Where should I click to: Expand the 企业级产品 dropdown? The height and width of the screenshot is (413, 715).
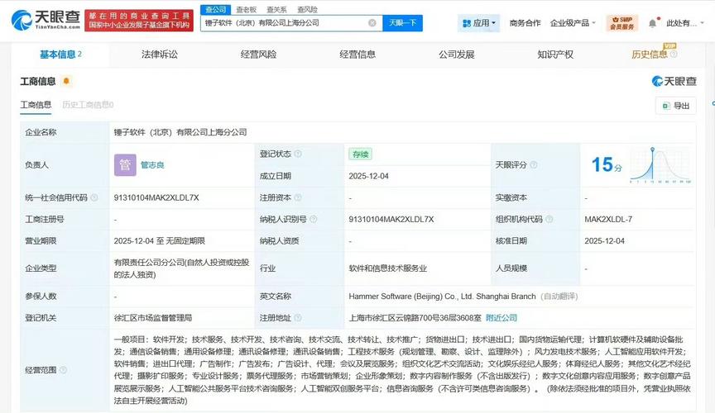[x=573, y=23]
